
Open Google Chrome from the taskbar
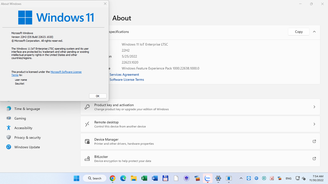[x=112, y=178]
